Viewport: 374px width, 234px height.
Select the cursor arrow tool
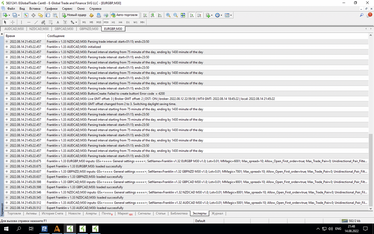(x=5, y=22)
